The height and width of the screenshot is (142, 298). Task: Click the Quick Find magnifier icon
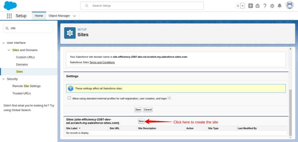pyautogui.click(x=7, y=28)
